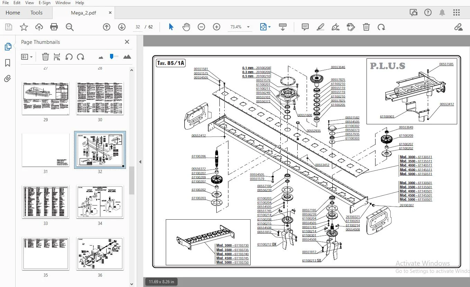This screenshot has width=470, height=287.
Task: Open the shared comments chat icon
Action: 414,13
